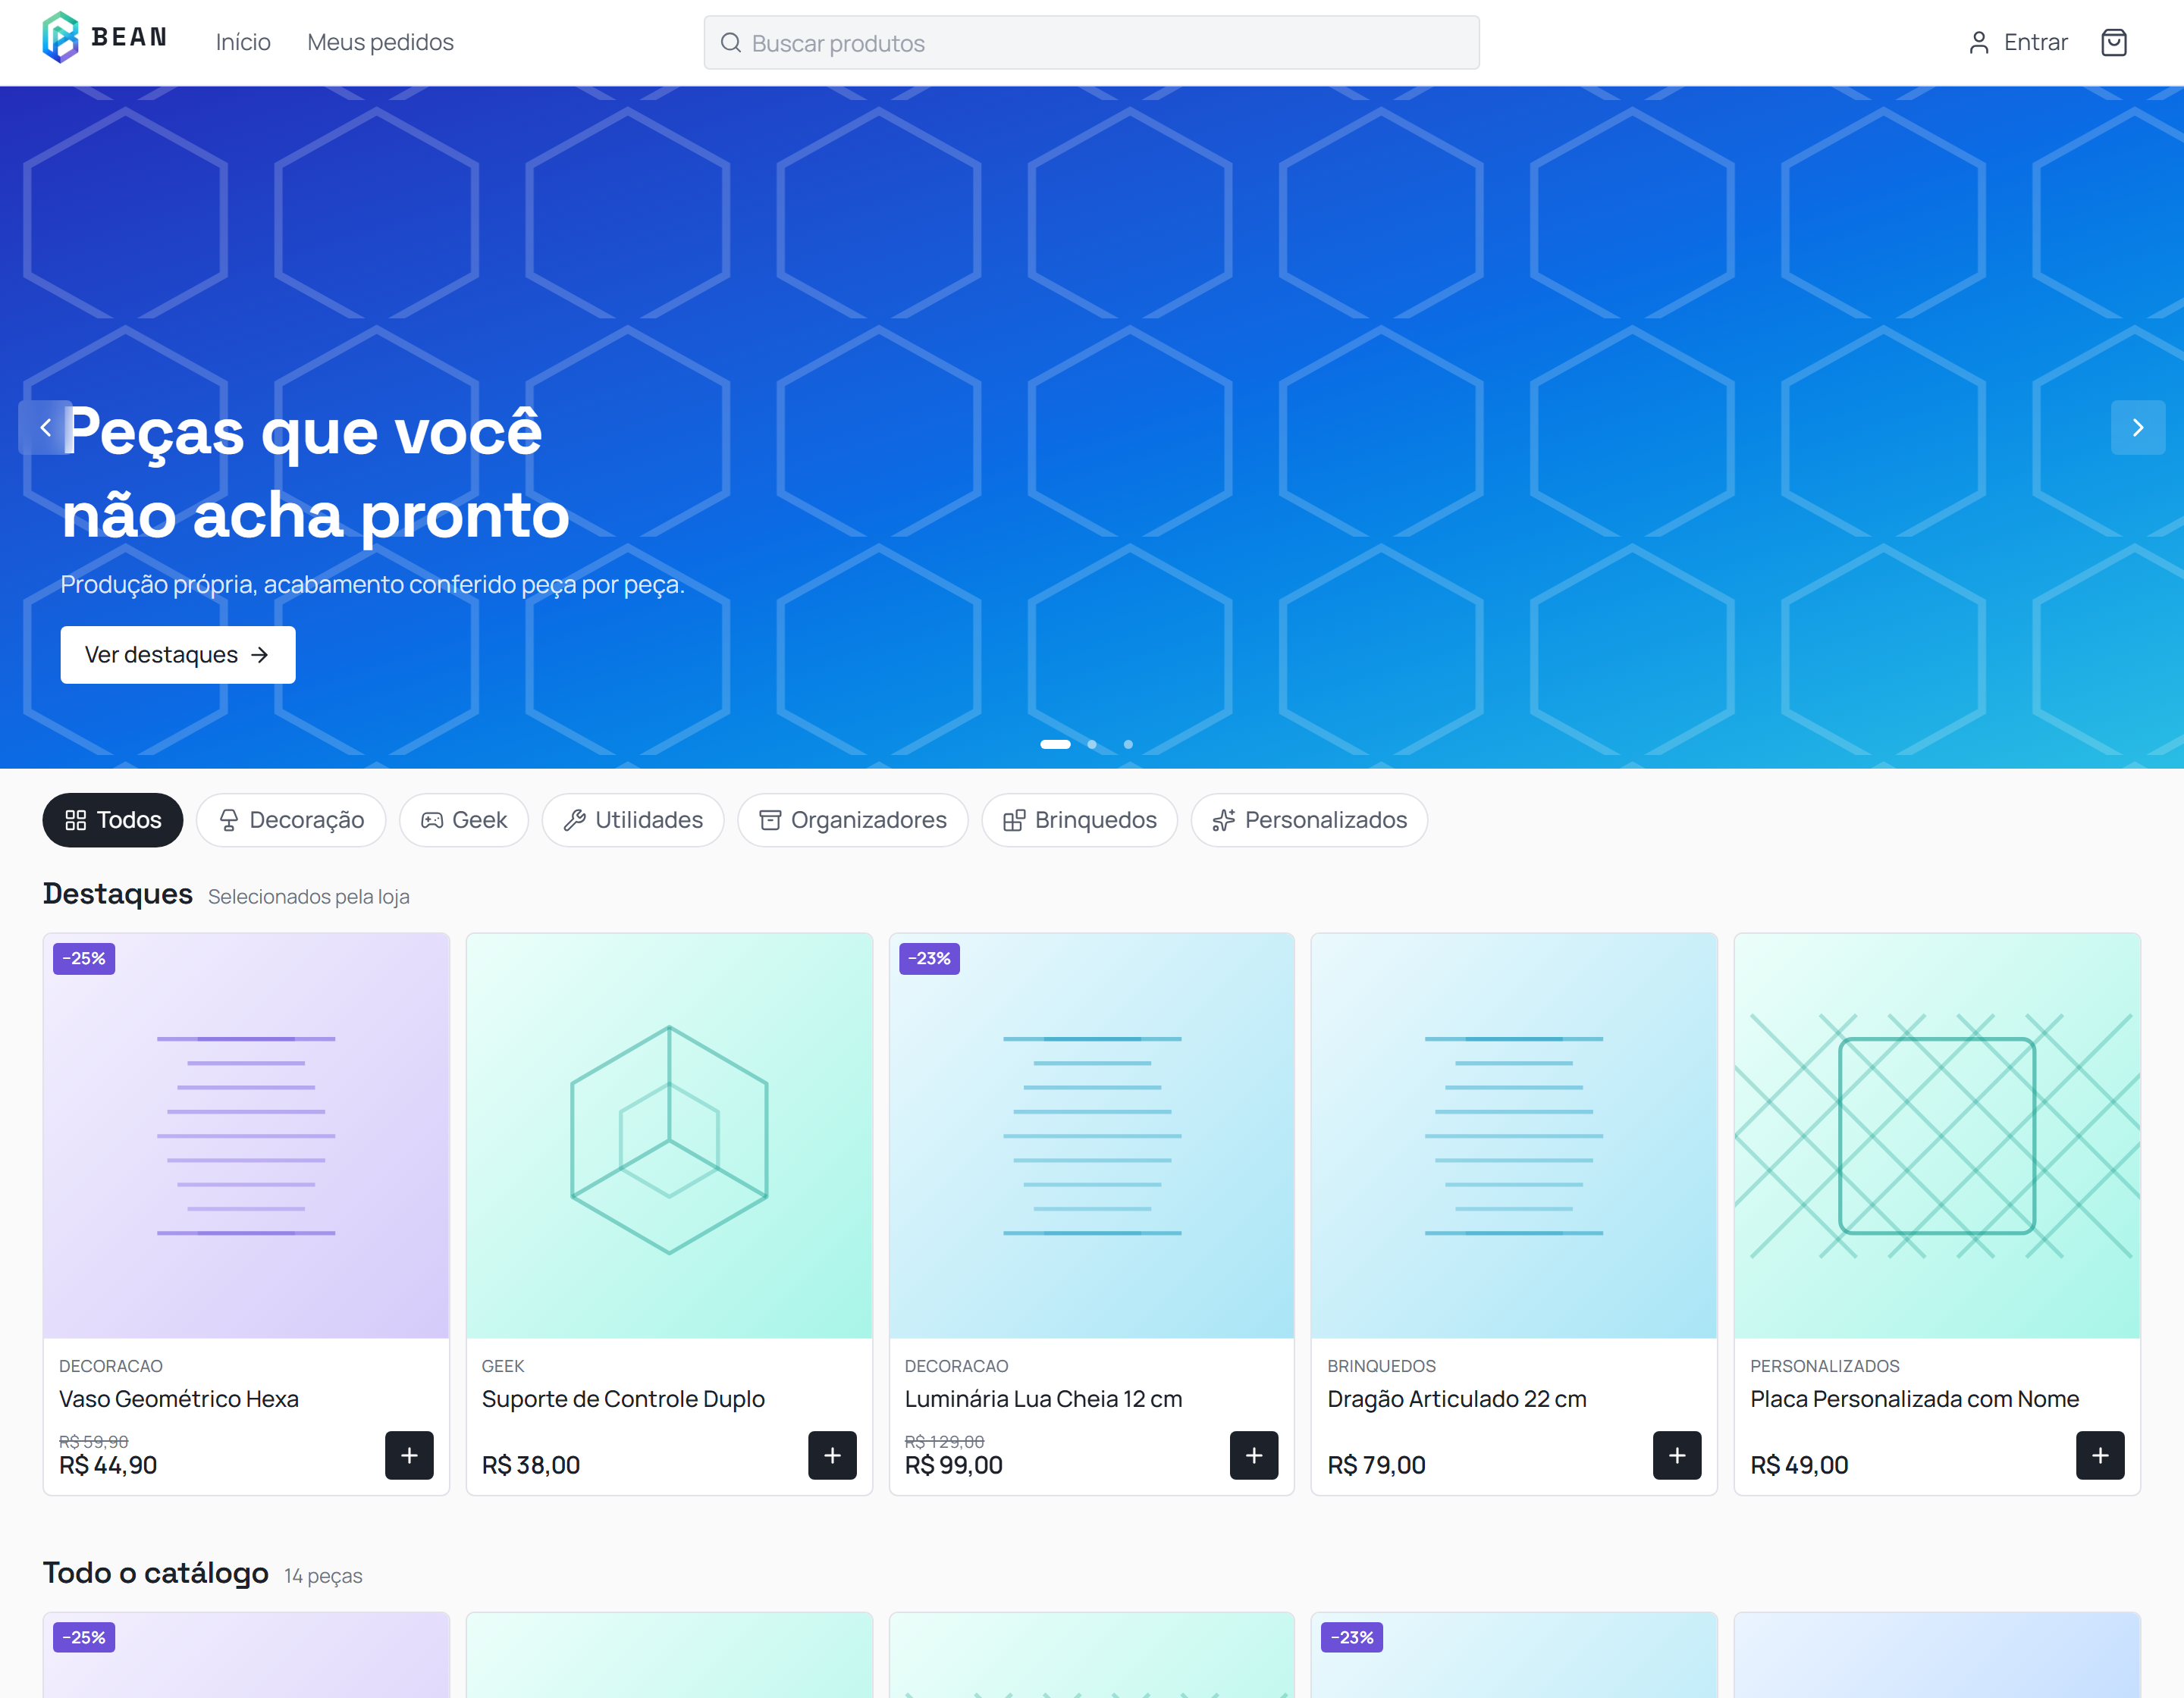This screenshot has width=2184, height=1698.
Task: Open Luminária Lua Cheia product image
Action: [1092, 1136]
